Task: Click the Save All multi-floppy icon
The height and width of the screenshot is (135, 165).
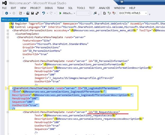Action: coord(37,13)
